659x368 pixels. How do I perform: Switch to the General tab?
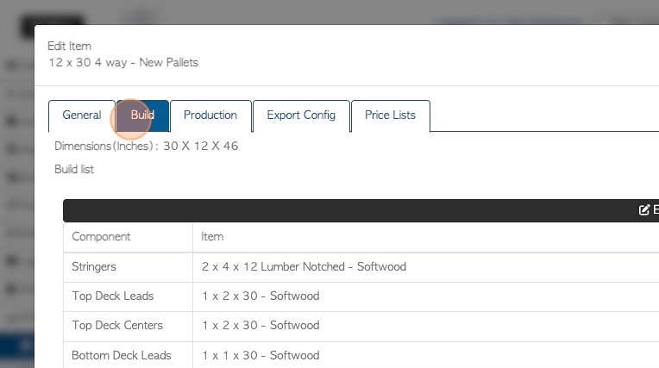(x=82, y=115)
